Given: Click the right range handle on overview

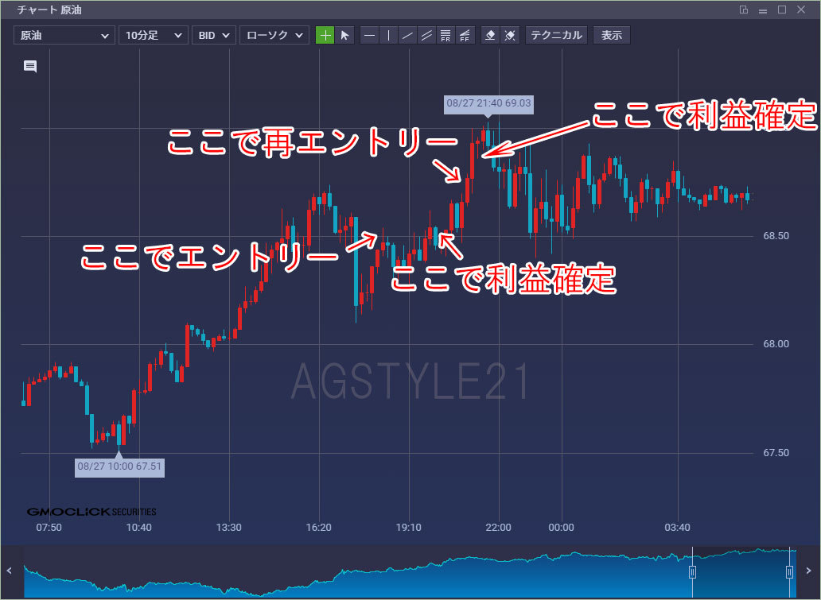Looking at the screenshot, I should 790,571.
